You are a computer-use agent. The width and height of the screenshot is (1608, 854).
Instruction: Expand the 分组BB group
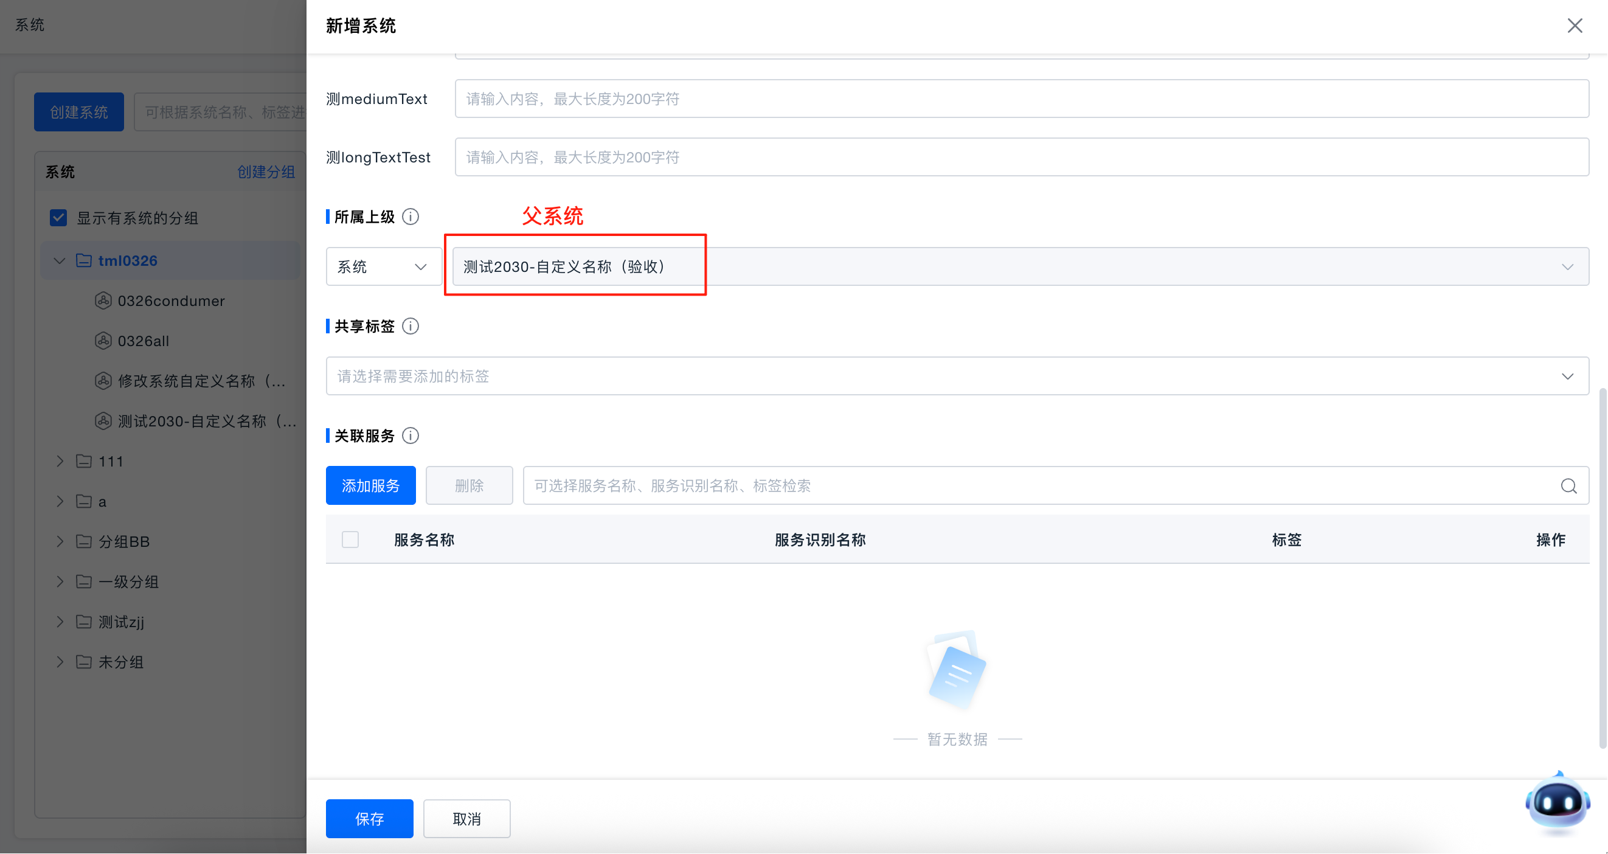point(60,541)
